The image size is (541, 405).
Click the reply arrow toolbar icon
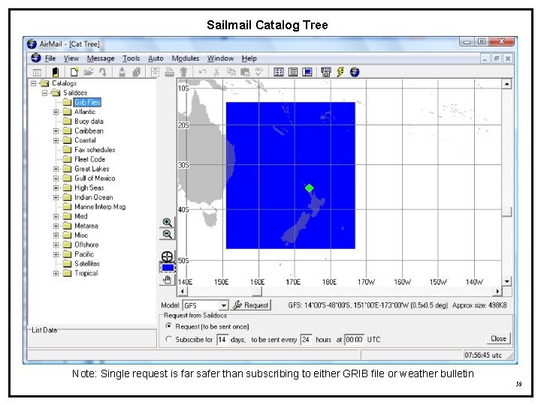[x=103, y=72]
